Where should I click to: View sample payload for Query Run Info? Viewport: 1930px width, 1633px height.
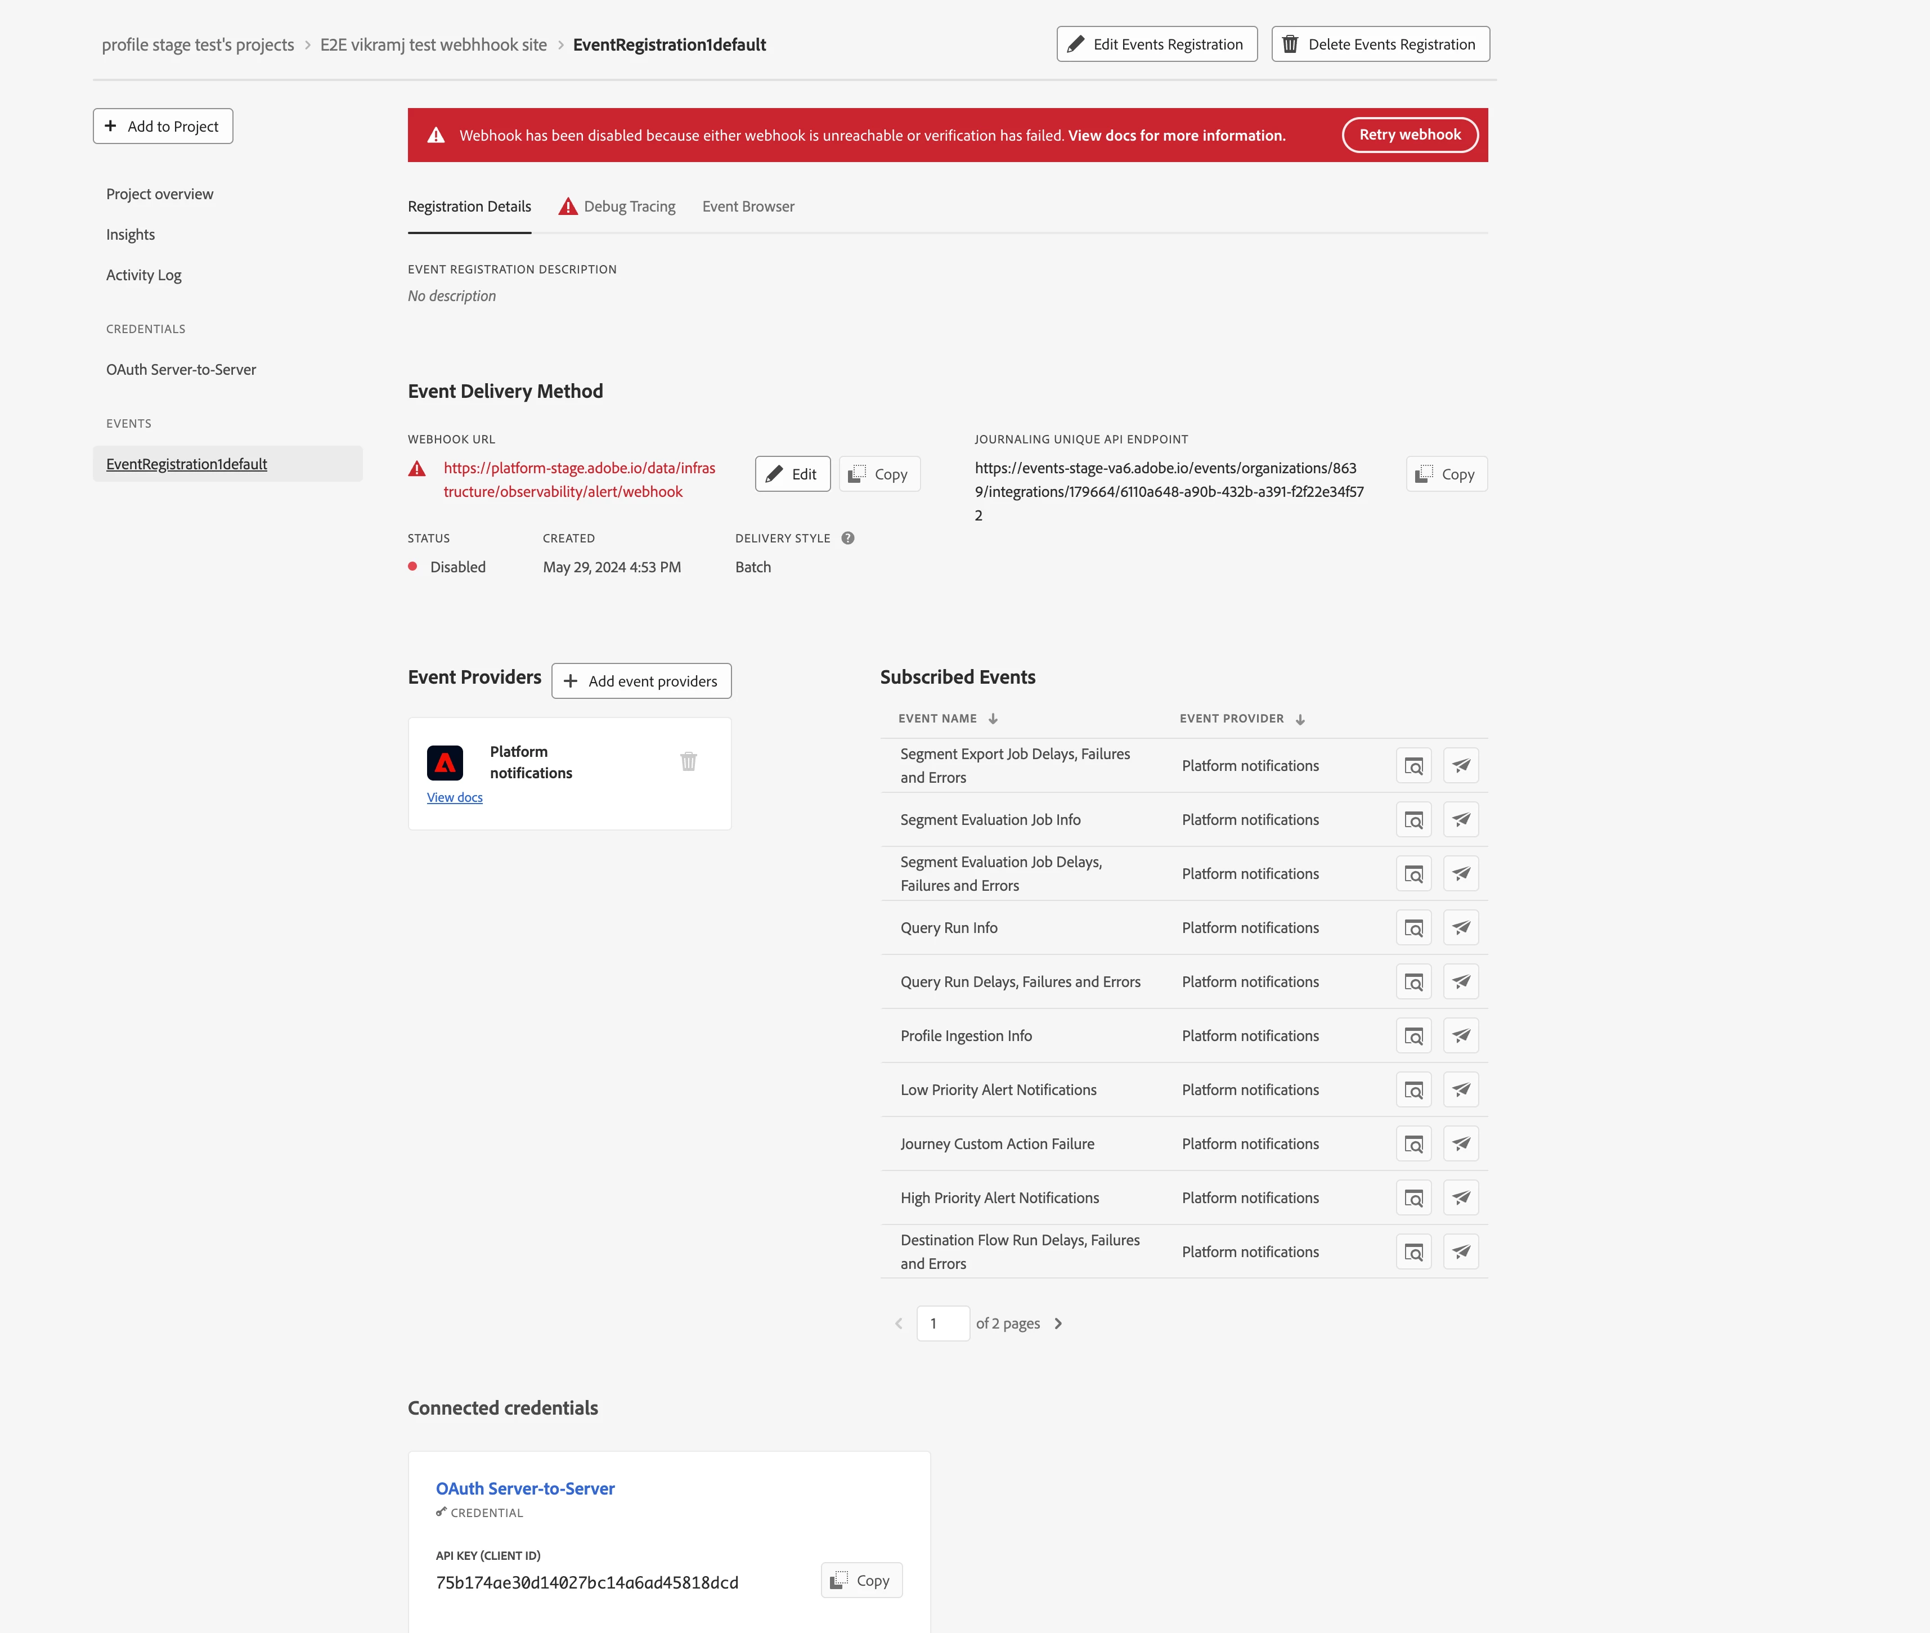(1412, 927)
